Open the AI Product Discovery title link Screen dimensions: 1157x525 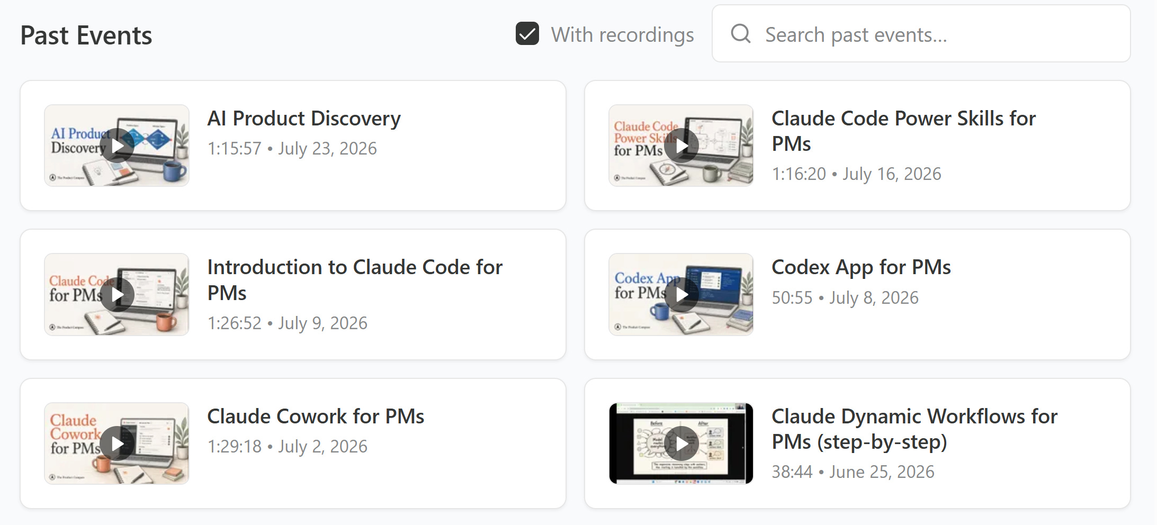point(304,119)
